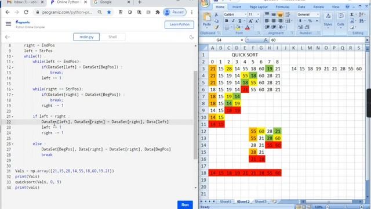The width and height of the screenshot is (371, 209).
Task: Click the Wrap Text icon in Excel
Action: click(x=288, y=15)
